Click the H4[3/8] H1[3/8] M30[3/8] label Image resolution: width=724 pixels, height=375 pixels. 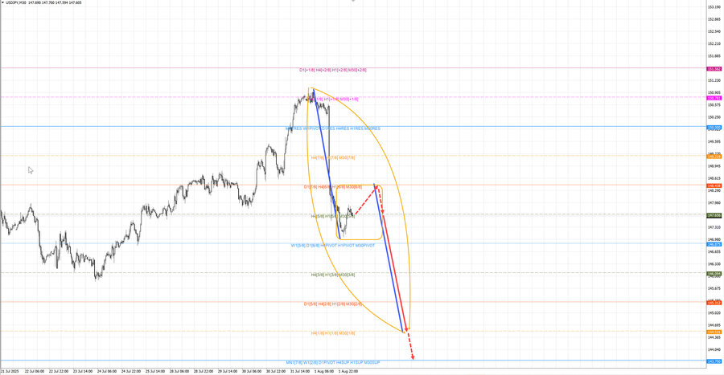click(333, 275)
